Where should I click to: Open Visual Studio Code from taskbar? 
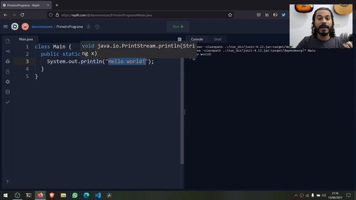click(98, 195)
